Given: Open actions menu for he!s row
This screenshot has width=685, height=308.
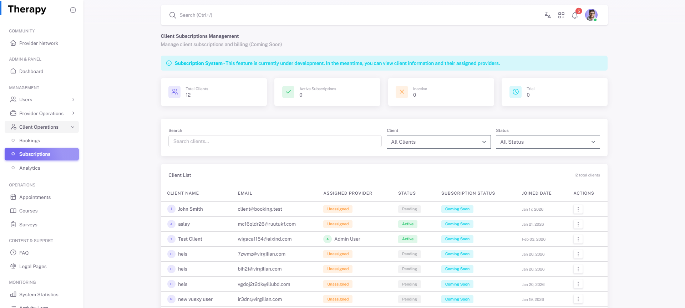Looking at the screenshot, I should click(x=578, y=284).
